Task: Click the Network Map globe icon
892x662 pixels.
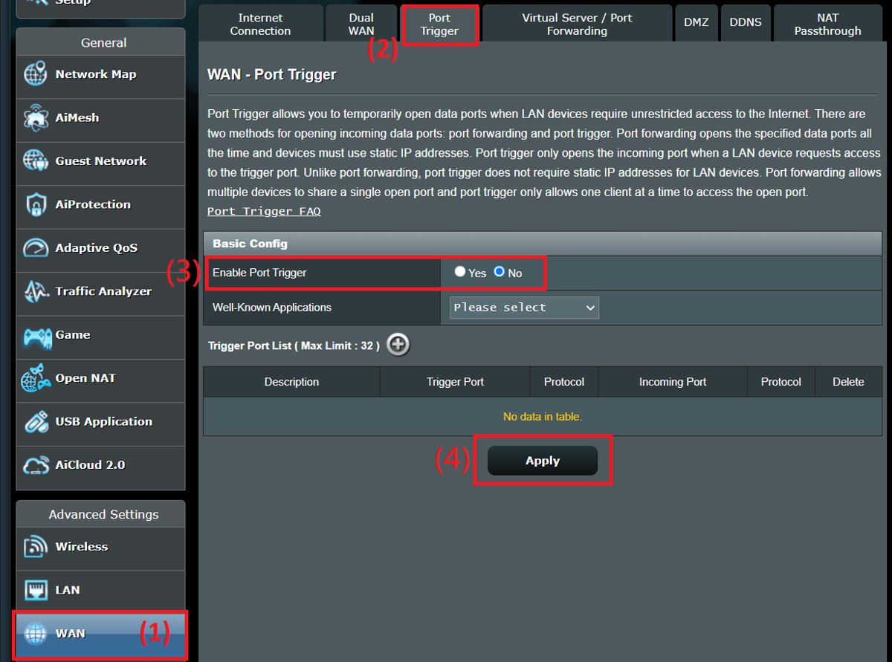Action: pyautogui.click(x=36, y=75)
